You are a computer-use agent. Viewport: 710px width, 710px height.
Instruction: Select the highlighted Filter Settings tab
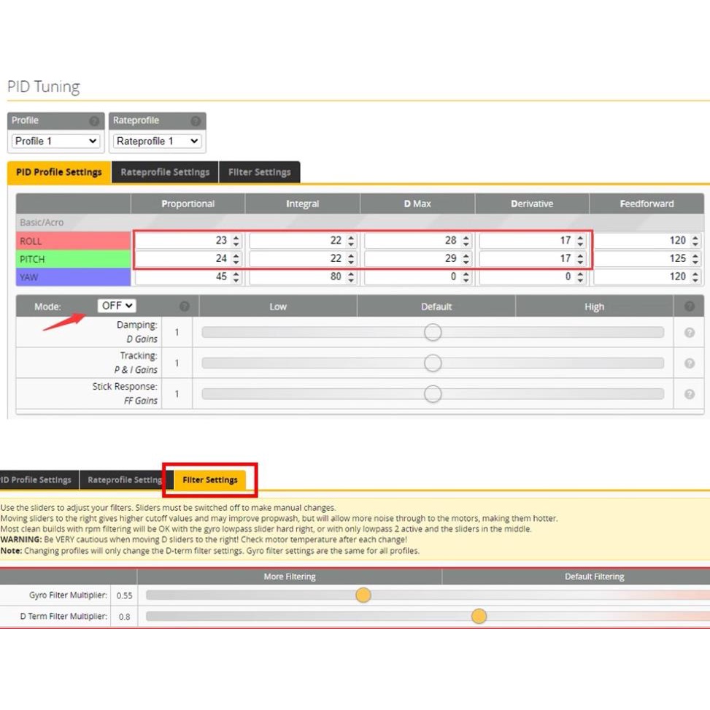(210, 480)
